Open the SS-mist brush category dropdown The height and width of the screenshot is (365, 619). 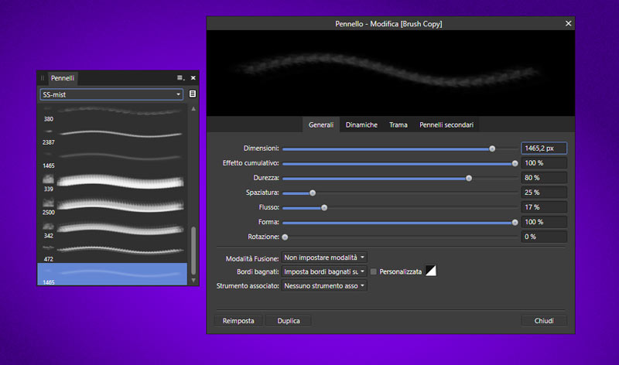(111, 94)
